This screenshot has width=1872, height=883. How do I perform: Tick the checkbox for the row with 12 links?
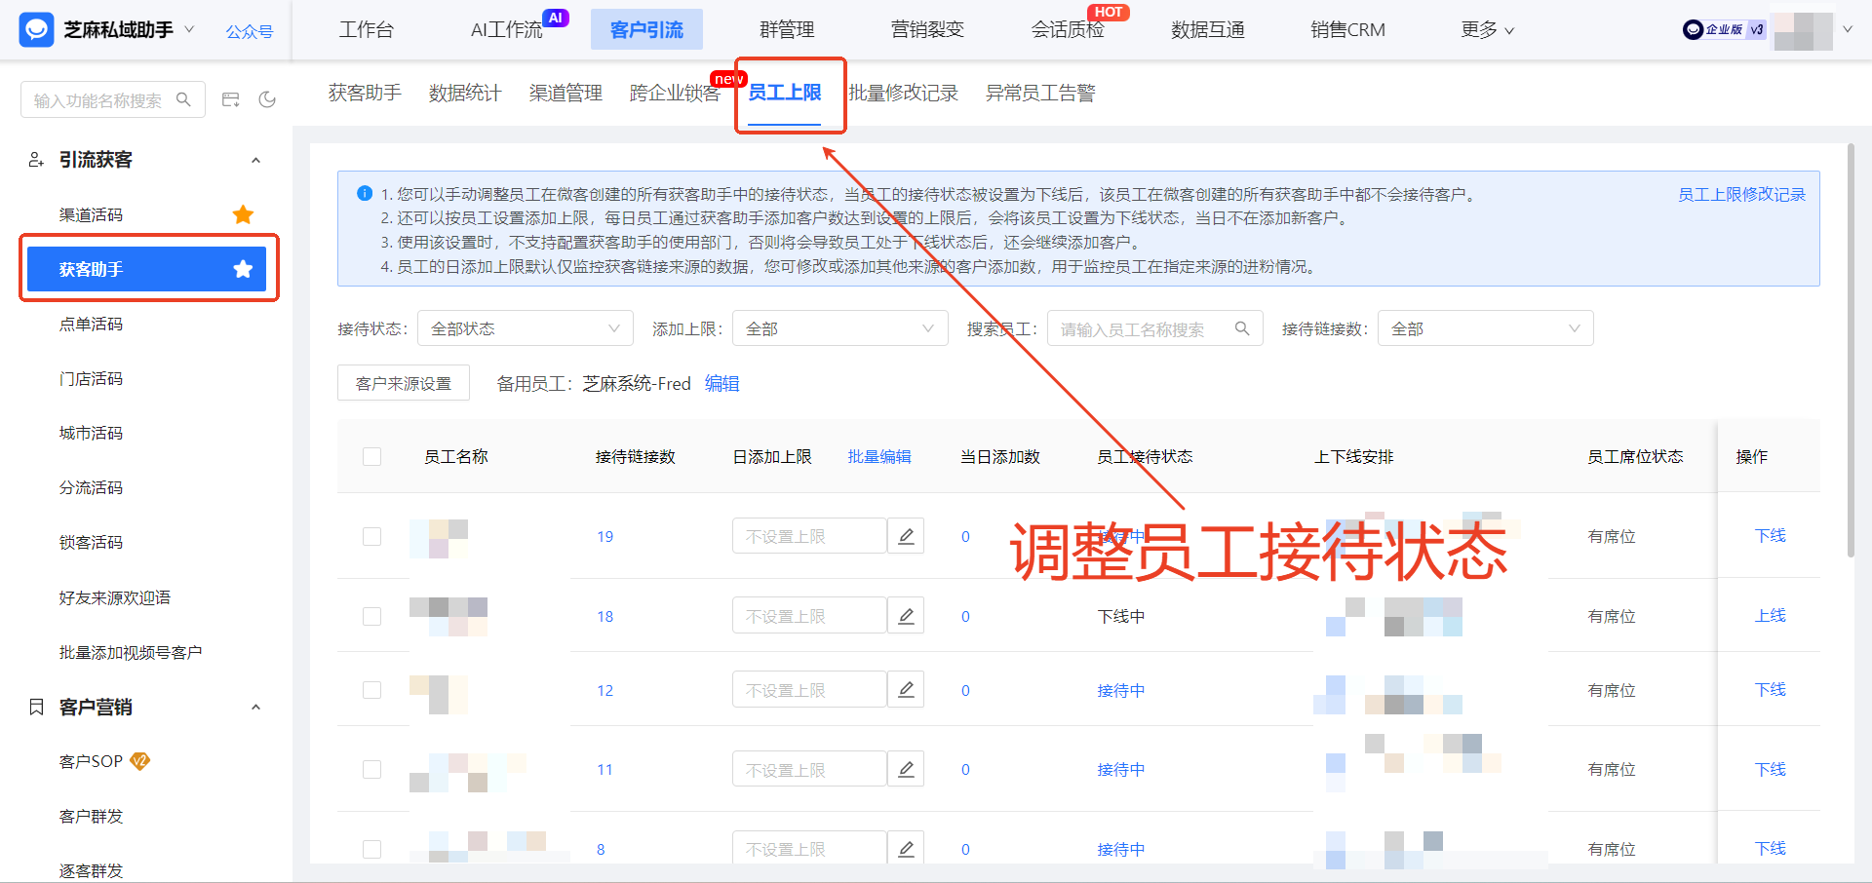[x=371, y=690]
